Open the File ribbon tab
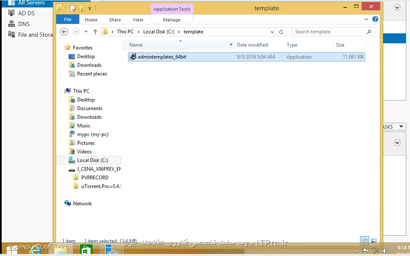This screenshot has height=256, width=410. (x=67, y=19)
